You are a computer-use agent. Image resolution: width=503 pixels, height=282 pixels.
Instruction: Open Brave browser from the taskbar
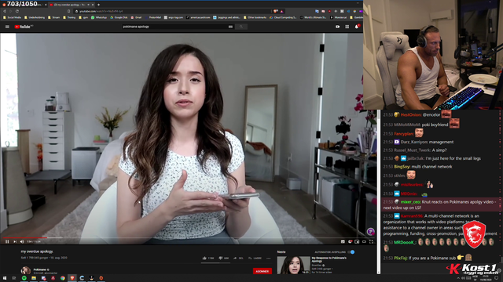pyautogui.click(x=72, y=278)
